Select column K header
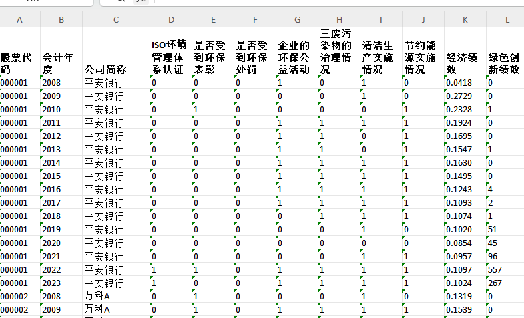This screenshot has width=524, height=318. pyautogui.click(x=465, y=20)
